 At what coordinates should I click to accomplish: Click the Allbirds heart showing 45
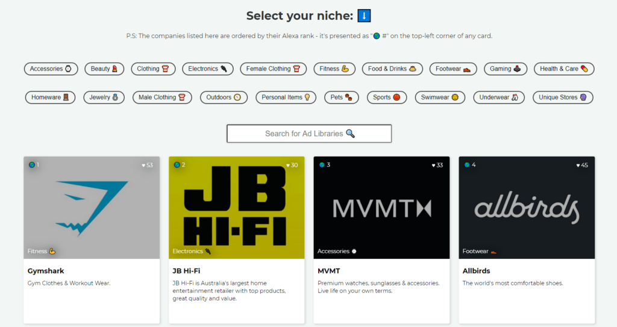[582, 165]
